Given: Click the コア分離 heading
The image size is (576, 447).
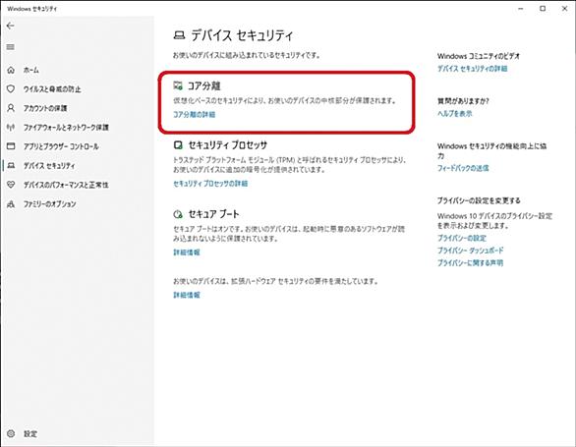Looking at the screenshot, I should pos(203,85).
